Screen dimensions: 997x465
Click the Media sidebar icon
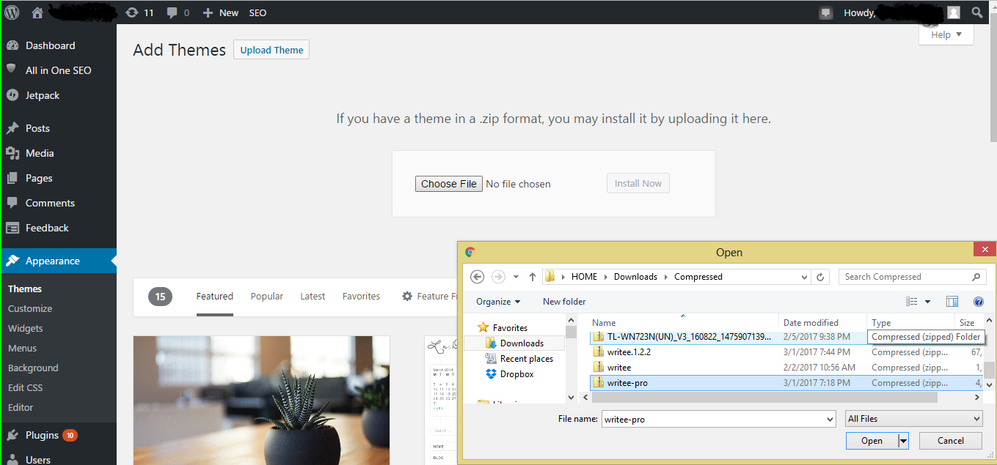(12, 153)
